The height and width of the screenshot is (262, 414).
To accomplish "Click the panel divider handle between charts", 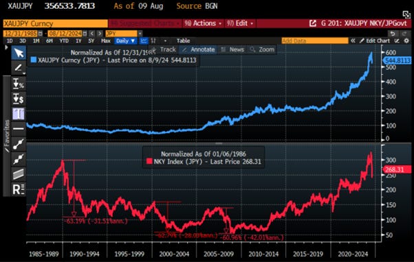I will 219,143.
